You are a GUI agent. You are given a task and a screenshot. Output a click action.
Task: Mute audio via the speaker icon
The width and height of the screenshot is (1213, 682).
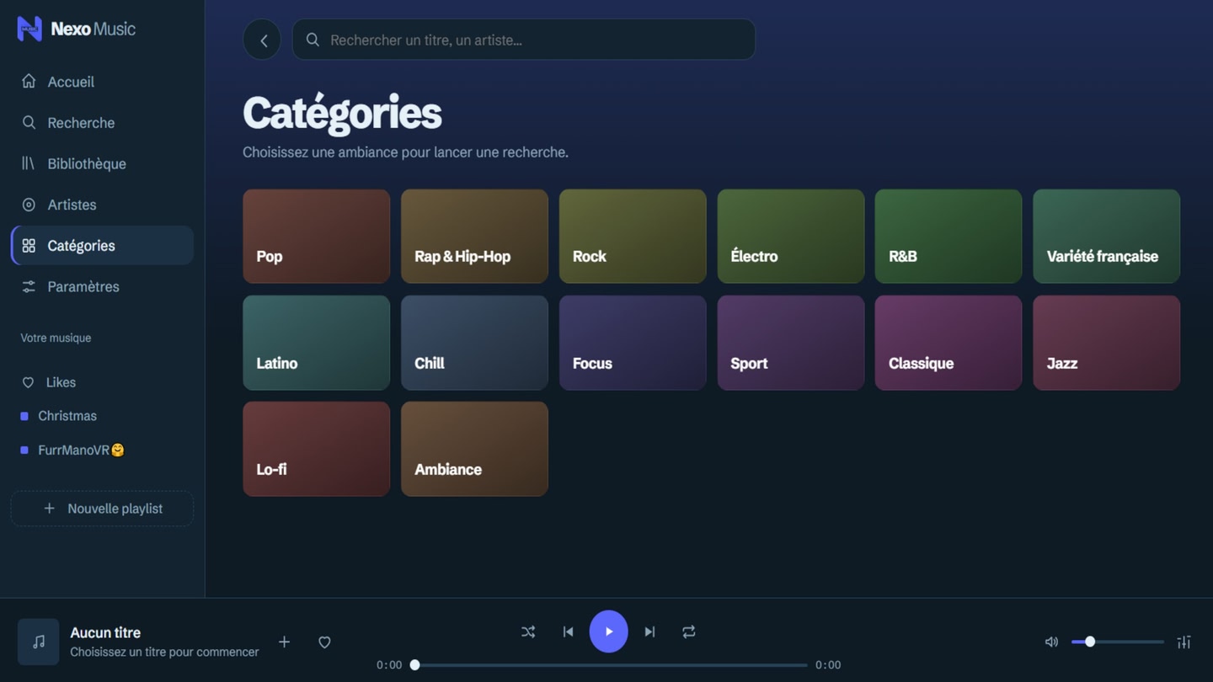[1051, 642]
